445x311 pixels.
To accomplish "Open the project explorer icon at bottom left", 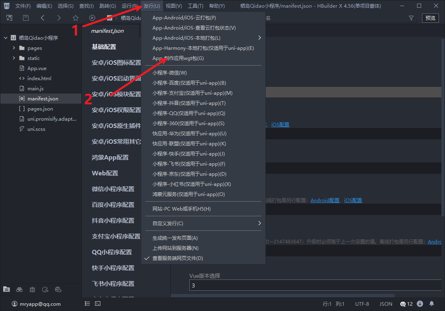I will pyautogui.click(x=6, y=289).
